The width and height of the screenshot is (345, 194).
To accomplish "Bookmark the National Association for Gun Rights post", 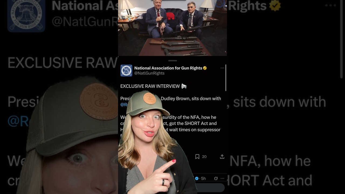I will click(197, 157).
